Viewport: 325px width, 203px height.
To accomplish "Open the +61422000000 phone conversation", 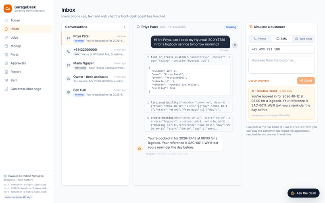I will point(95,52).
